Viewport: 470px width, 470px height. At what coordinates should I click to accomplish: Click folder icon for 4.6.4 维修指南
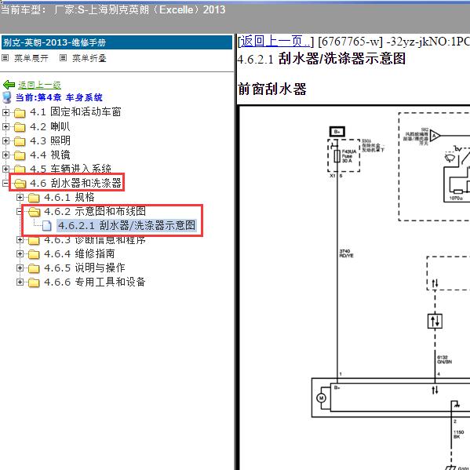pos(34,254)
